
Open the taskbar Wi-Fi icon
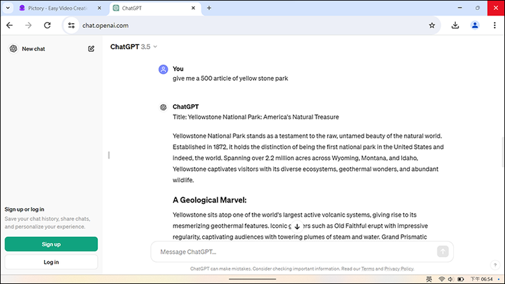(x=442, y=279)
